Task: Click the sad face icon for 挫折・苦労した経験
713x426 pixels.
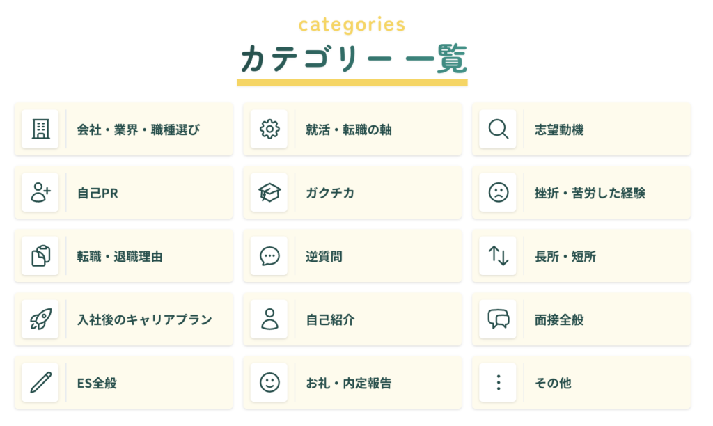Action: coord(499,193)
